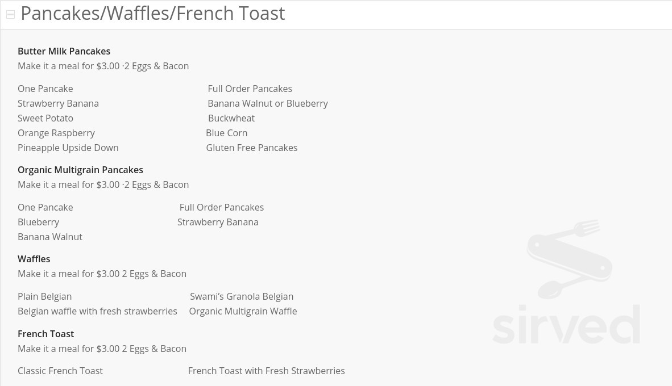This screenshot has width=672, height=386.
Task: Click the Buckwheat pancake option
Action: [231, 118]
